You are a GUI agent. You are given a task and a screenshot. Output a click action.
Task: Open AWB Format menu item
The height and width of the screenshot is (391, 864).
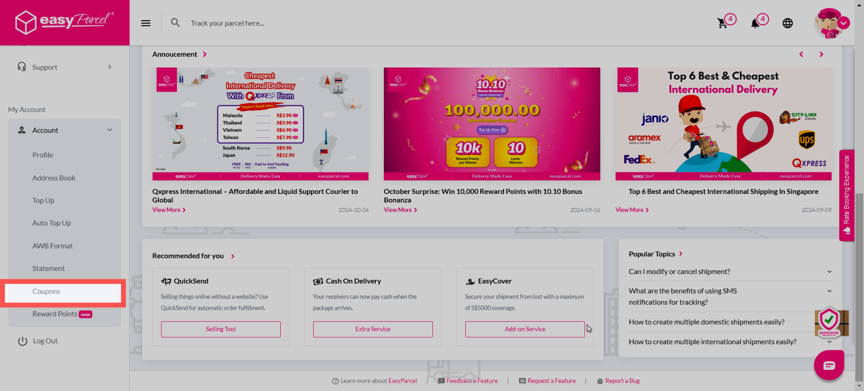[x=52, y=246]
